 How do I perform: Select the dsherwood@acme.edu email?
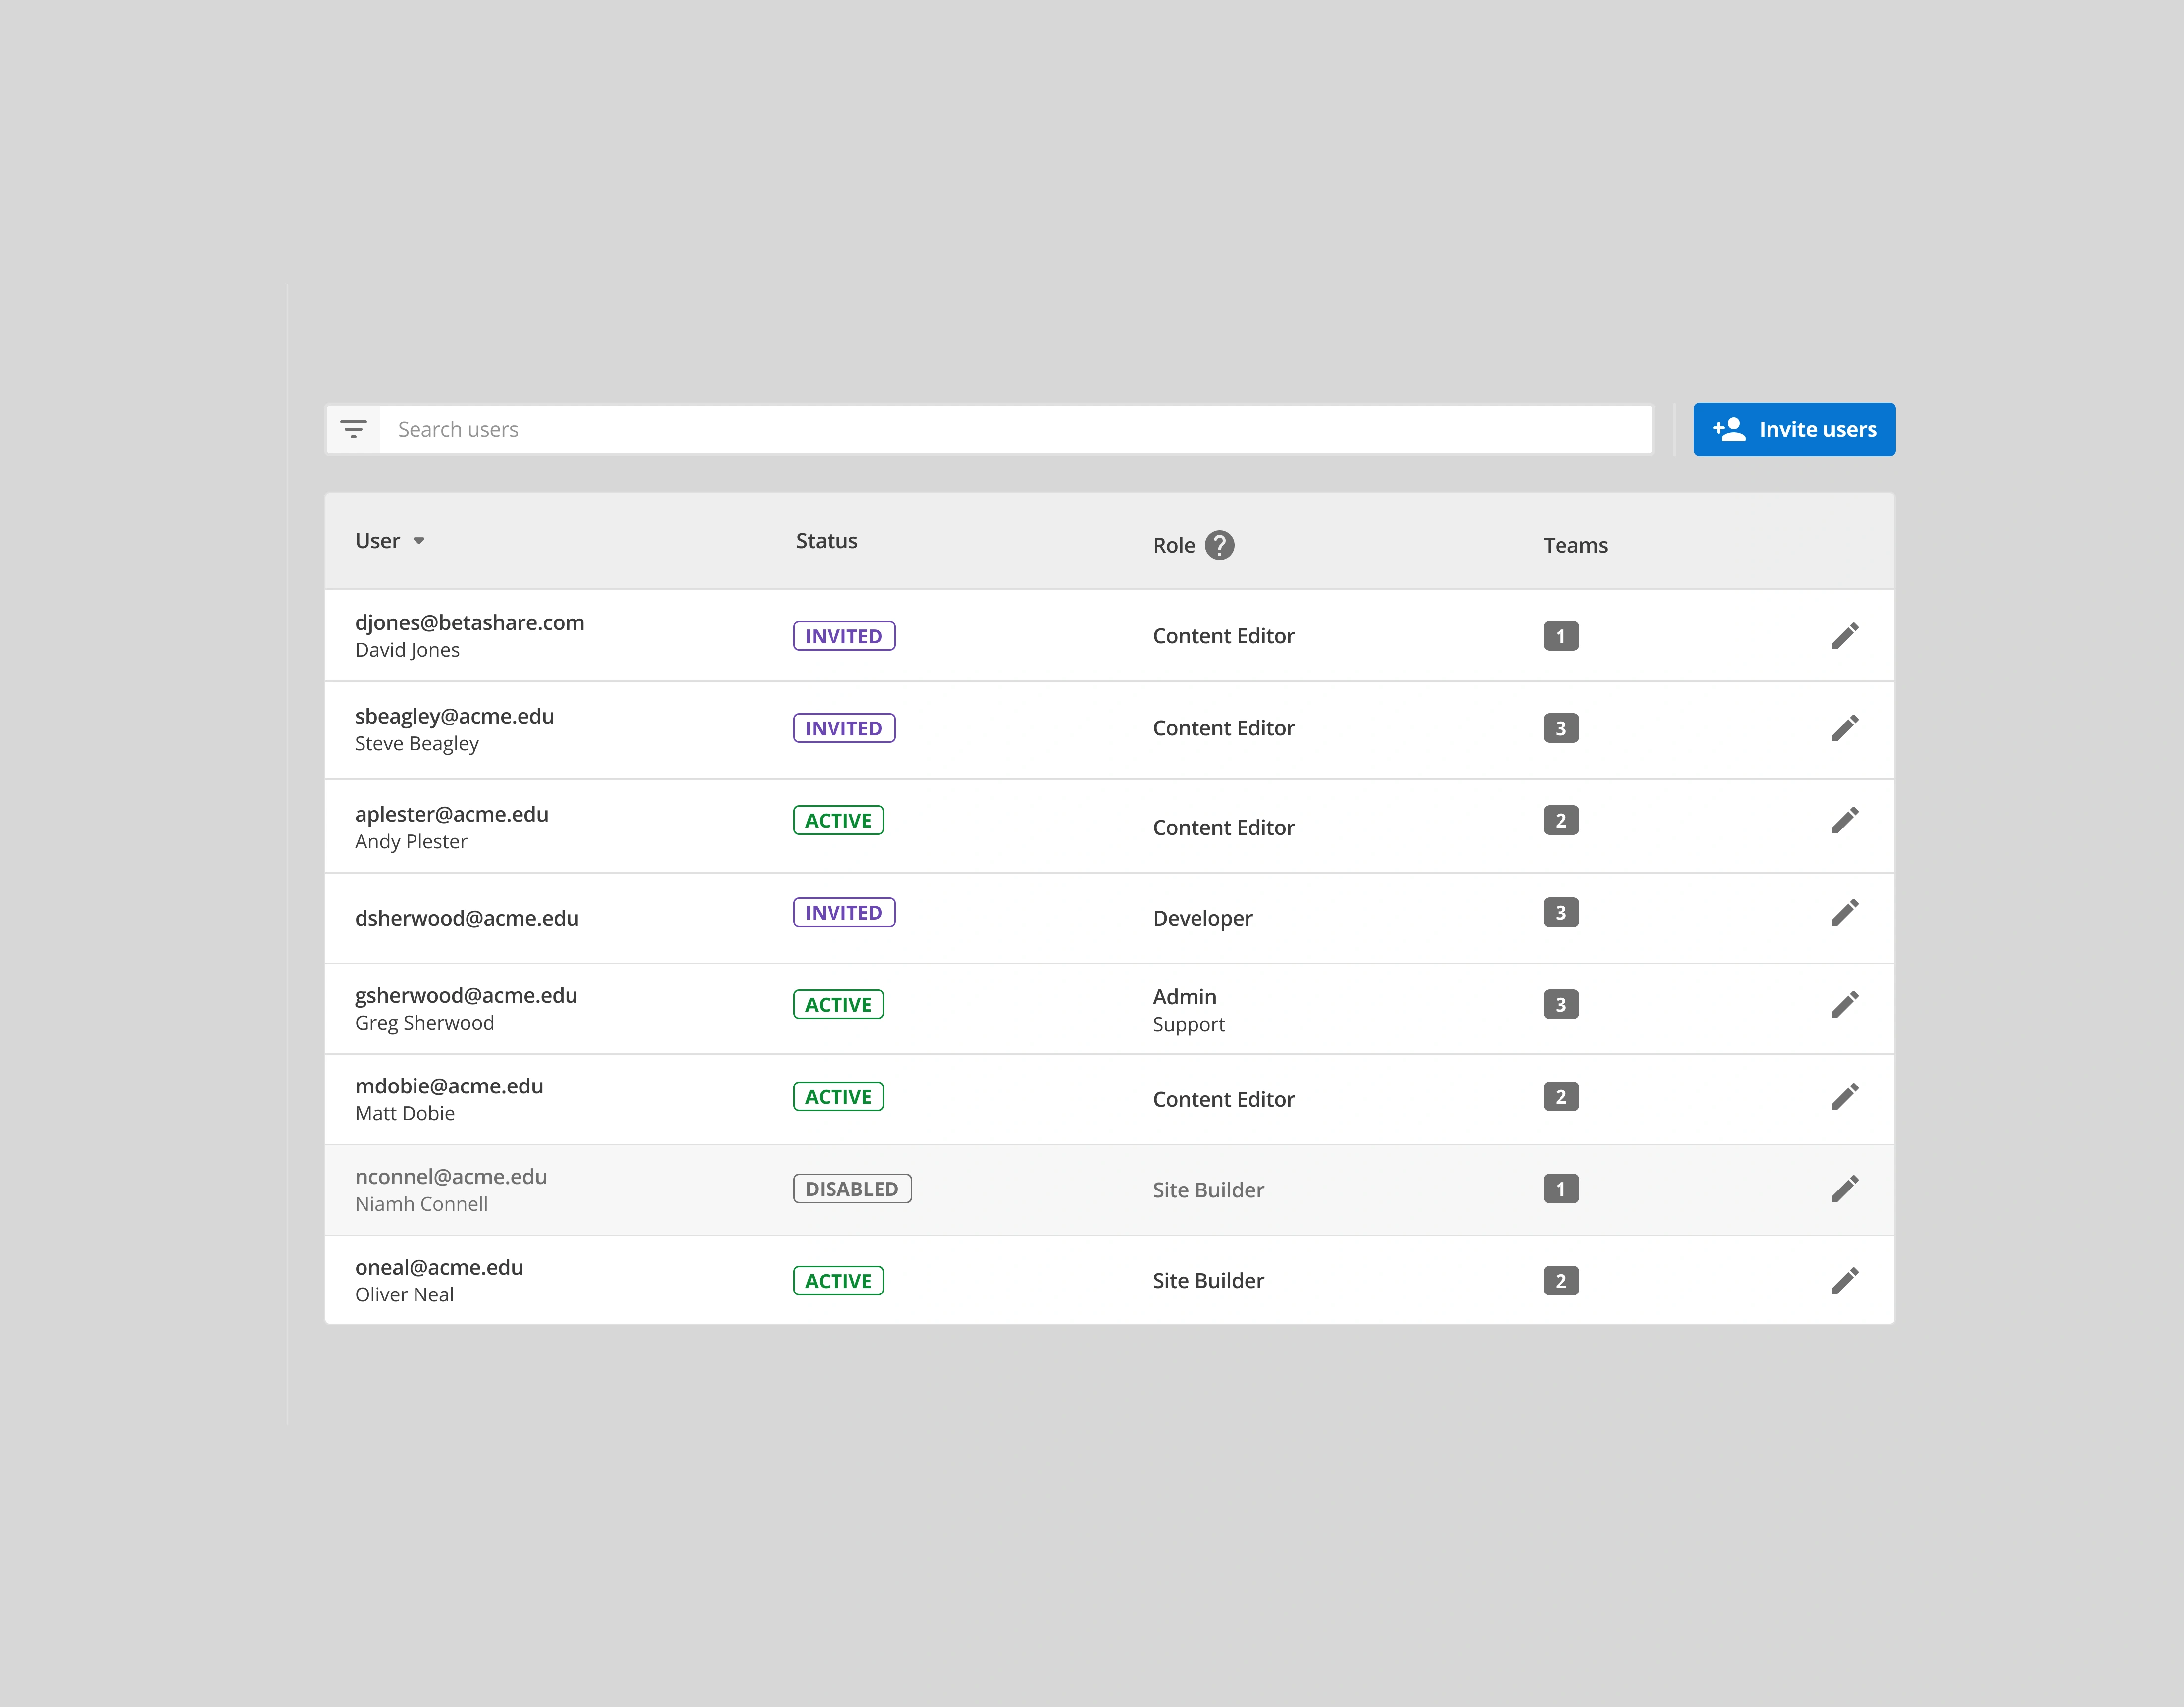click(467, 919)
